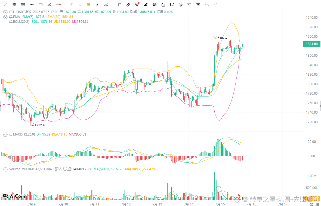321x206 pixels.
Task: Click the 筹 chip distribution button
Action: (89, 5)
